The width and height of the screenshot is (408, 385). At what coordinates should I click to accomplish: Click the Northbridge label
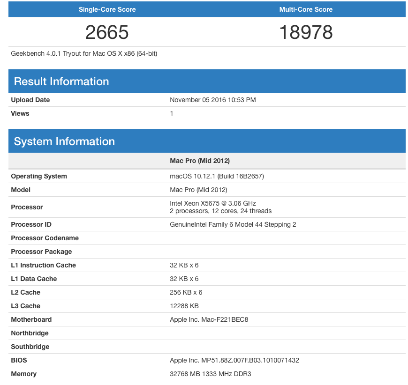click(30, 333)
